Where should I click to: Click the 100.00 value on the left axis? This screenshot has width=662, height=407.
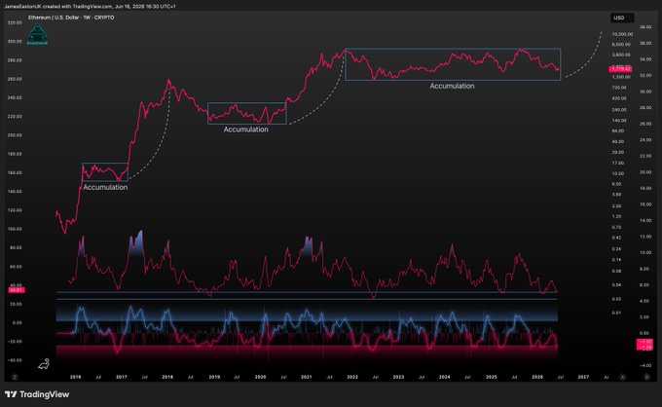pyautogui.click(x=15, y=229)
